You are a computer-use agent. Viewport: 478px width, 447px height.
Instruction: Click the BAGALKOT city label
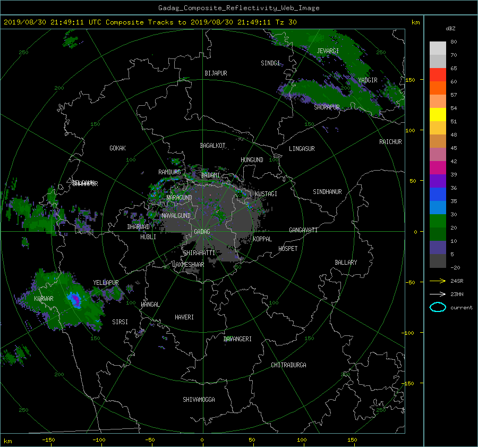(212, 146)
